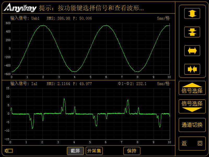Click the 截屏 screenshot icon button
This screenshot has height=157, width=209.
pyautogui.click(x=75, y=151)
